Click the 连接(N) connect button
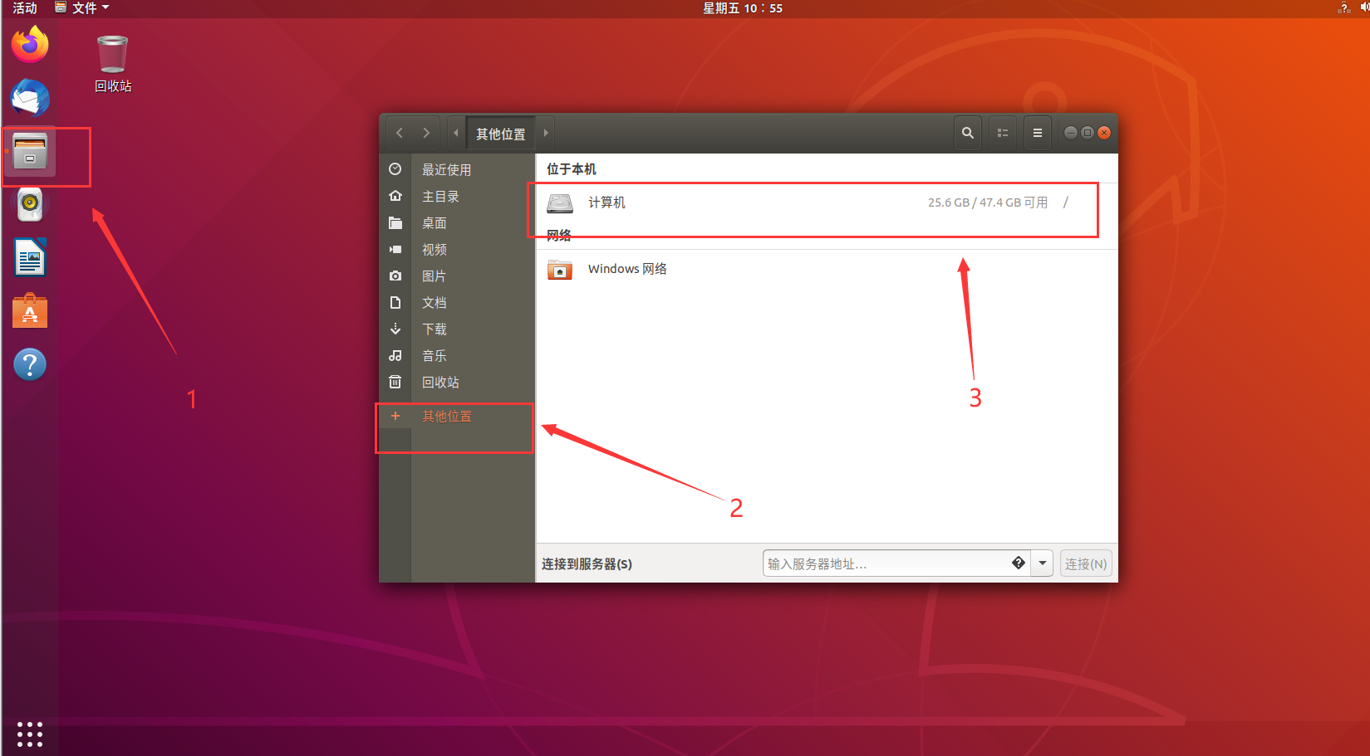The height and width of the screenshot is (756, 1370). tap(1085, 563)
